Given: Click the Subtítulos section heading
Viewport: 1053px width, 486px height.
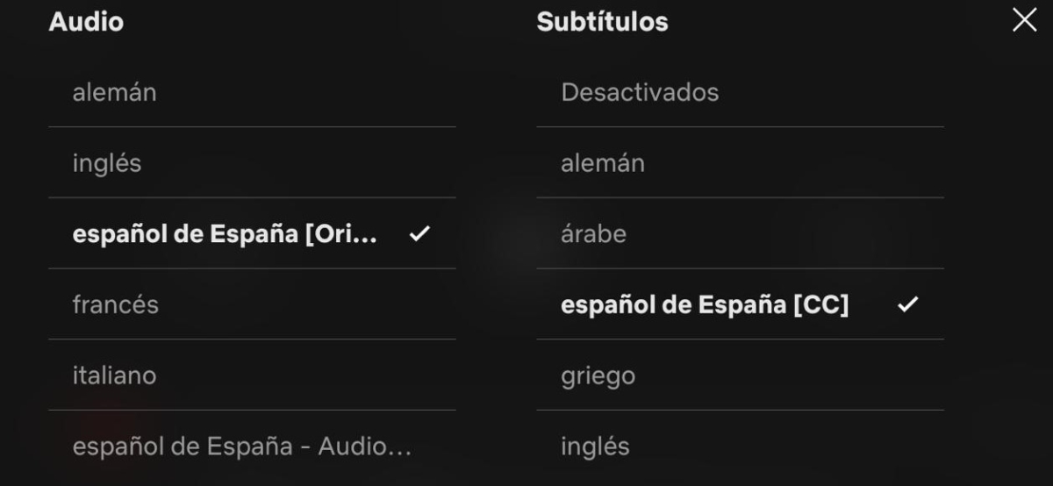Looking at the screenshot, I should click(602, 22).
